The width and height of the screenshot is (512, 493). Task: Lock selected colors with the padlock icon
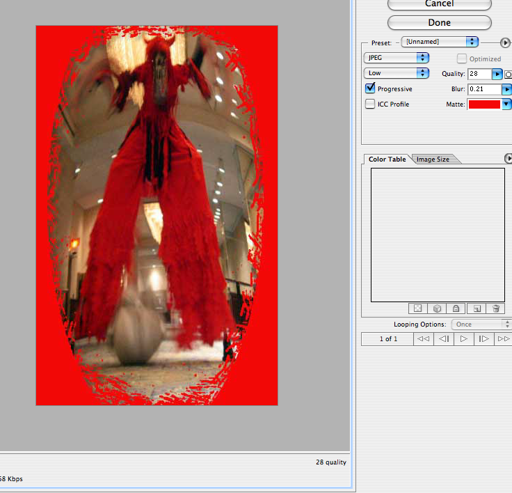click(x=456, y=308)
